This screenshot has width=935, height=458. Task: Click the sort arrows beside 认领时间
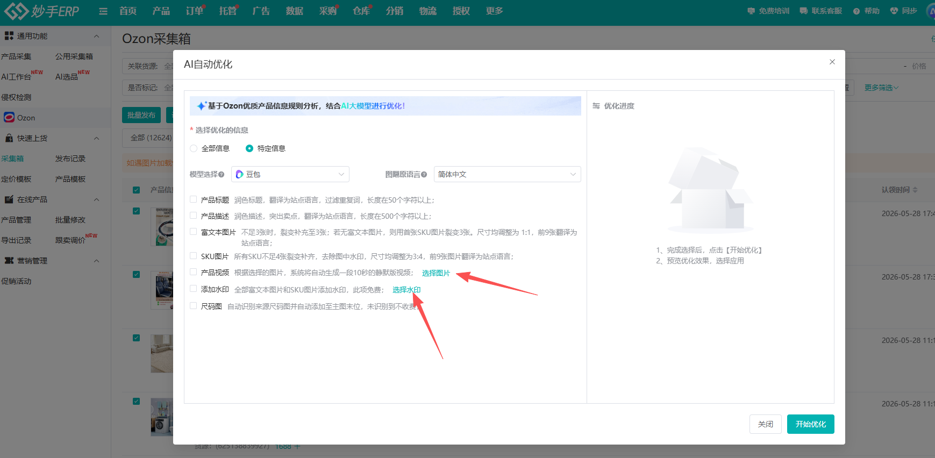[x=915, y=190]
